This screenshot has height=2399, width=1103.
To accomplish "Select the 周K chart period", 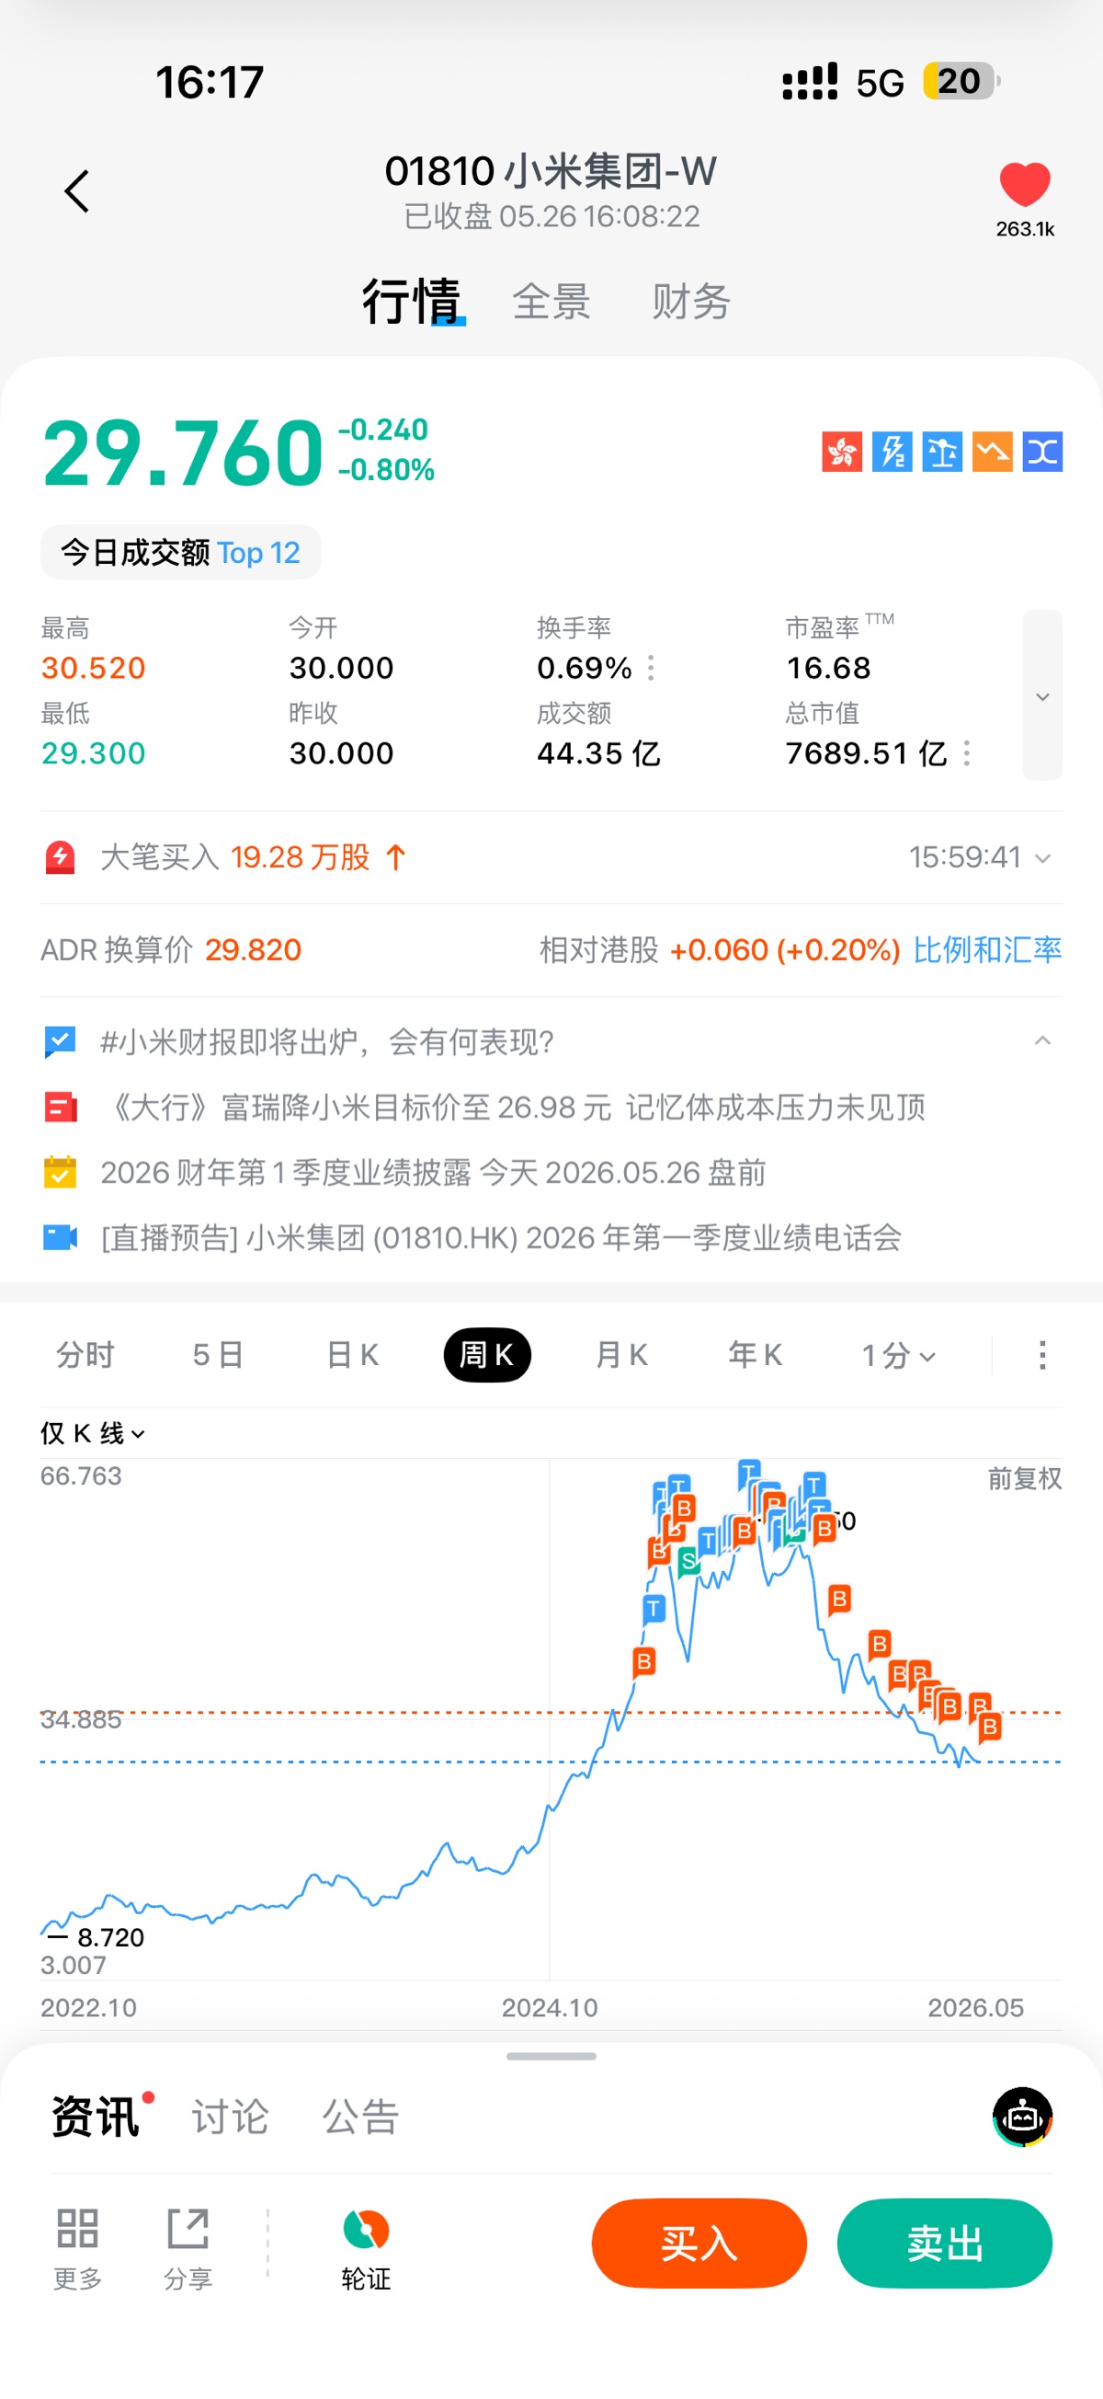I will [487, 1355].
